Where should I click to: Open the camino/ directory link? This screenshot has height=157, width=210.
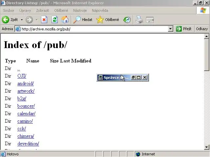pyautogui.click(x=25, y=121)
